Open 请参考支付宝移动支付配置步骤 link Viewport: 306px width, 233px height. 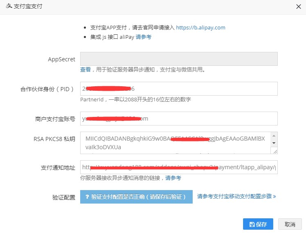[x=236, y=196]
